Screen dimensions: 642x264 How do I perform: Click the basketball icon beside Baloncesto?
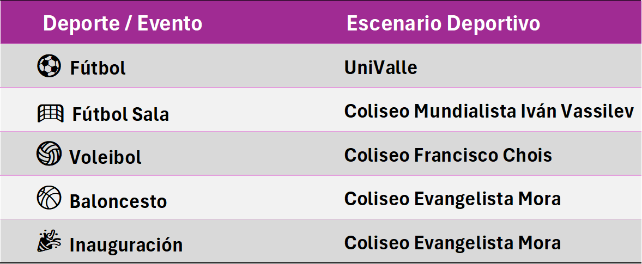click(x=49, y=198)
